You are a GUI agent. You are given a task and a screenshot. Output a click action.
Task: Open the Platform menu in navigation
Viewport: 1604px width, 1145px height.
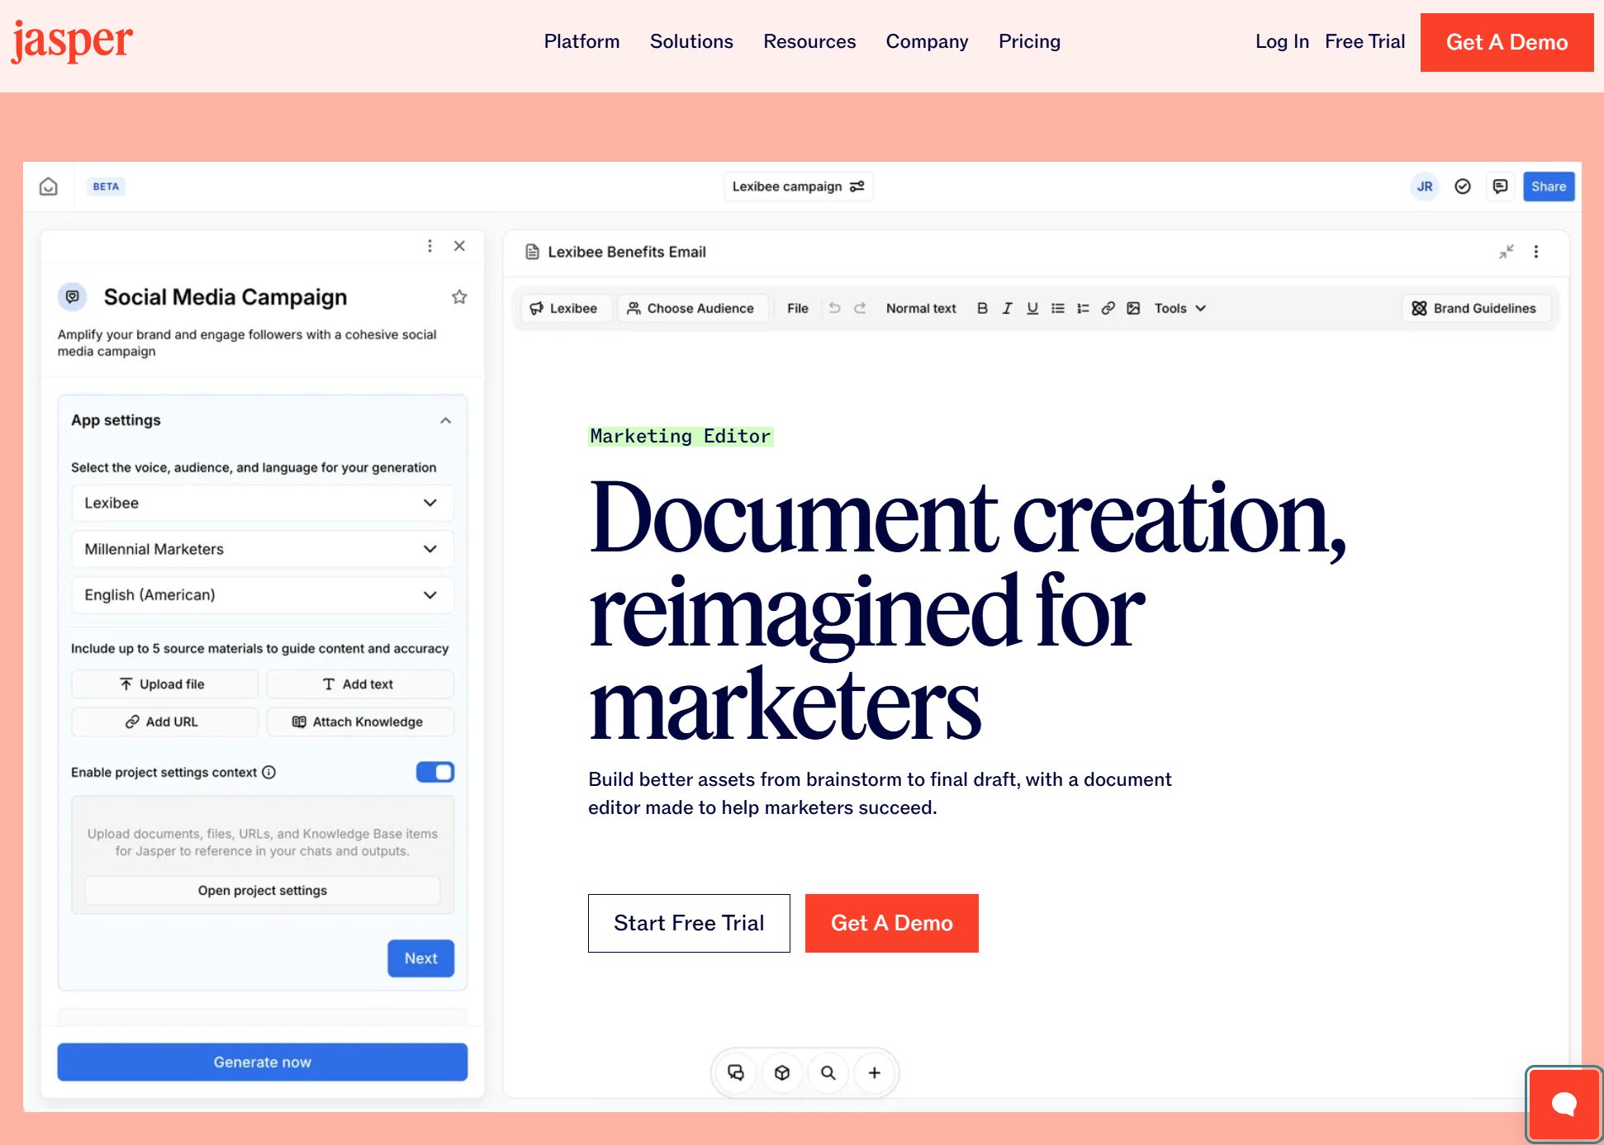(581, 41)
